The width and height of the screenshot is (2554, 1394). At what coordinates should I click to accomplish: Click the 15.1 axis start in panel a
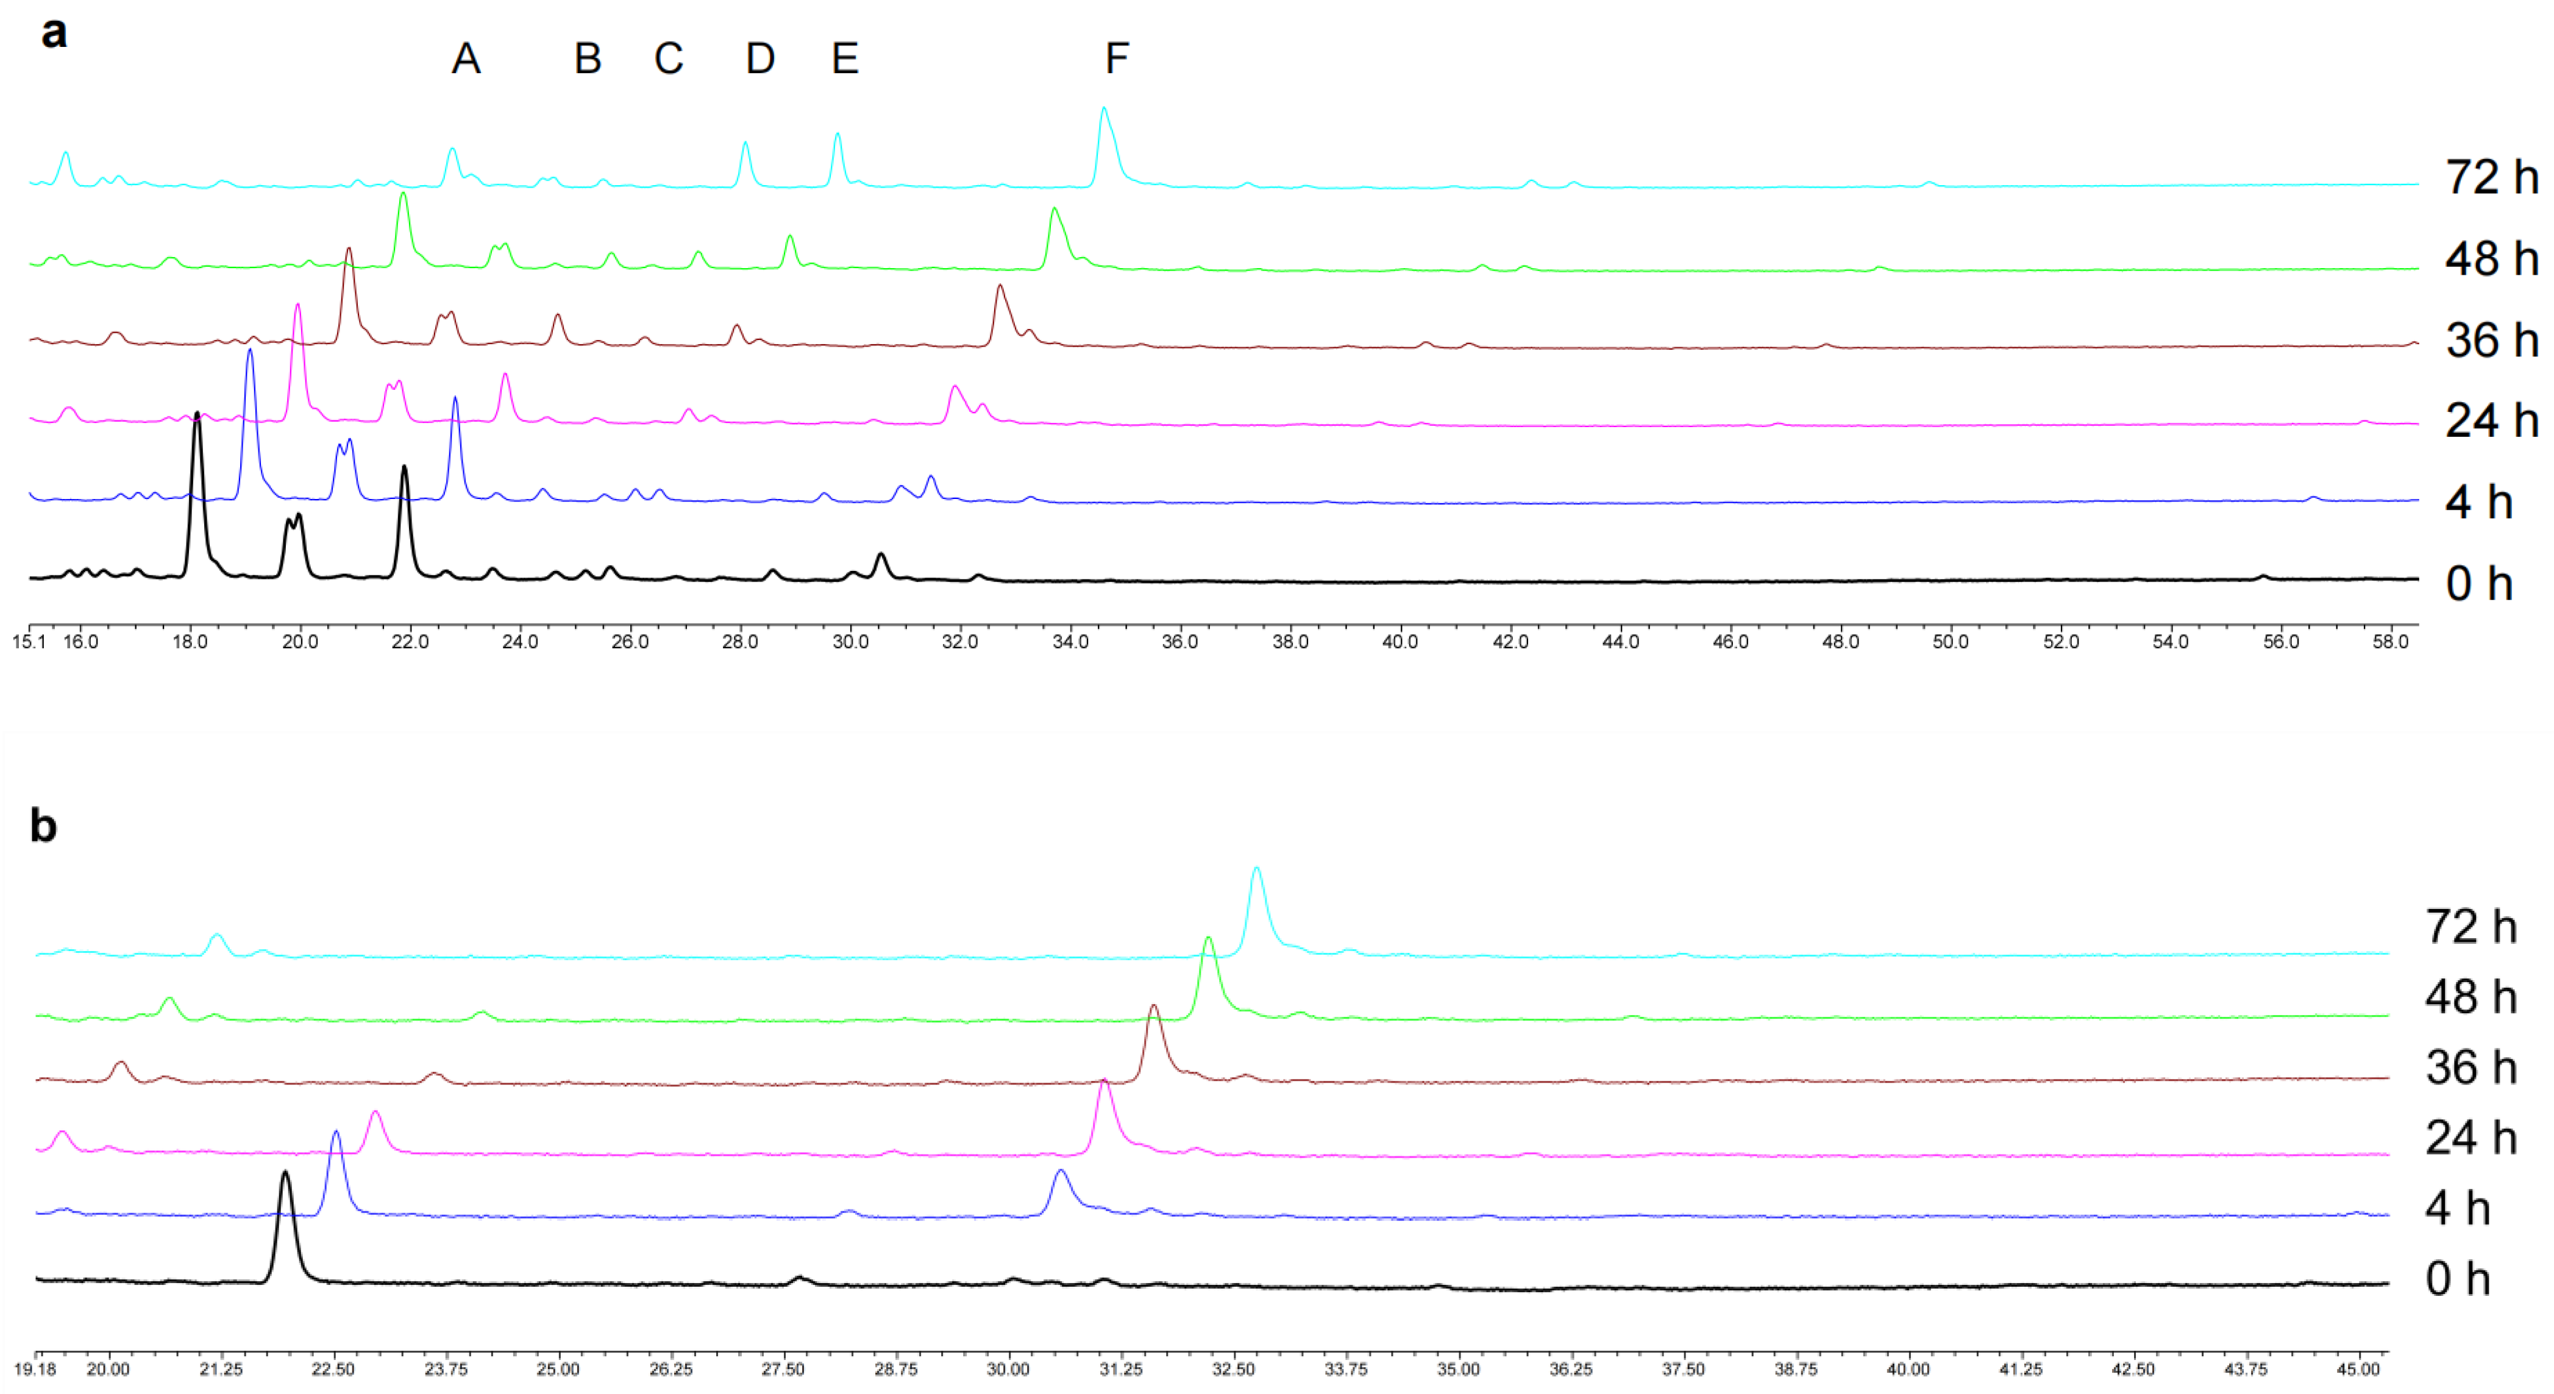(x=29, y=642)
